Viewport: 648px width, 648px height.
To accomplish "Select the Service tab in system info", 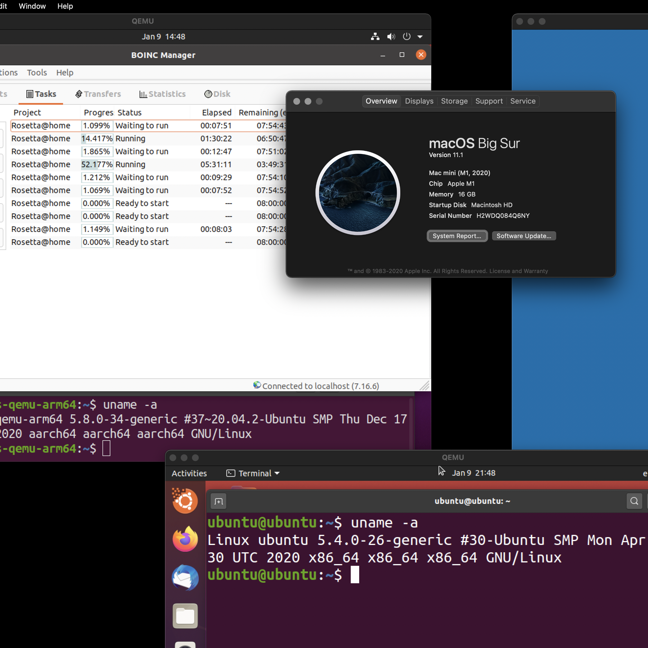I will [523, 101].
